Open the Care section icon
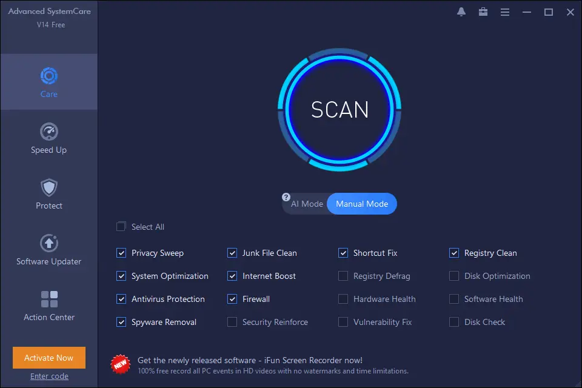Image resolution: width=582 pixels, height=388 pixels. tap(49, 76)
